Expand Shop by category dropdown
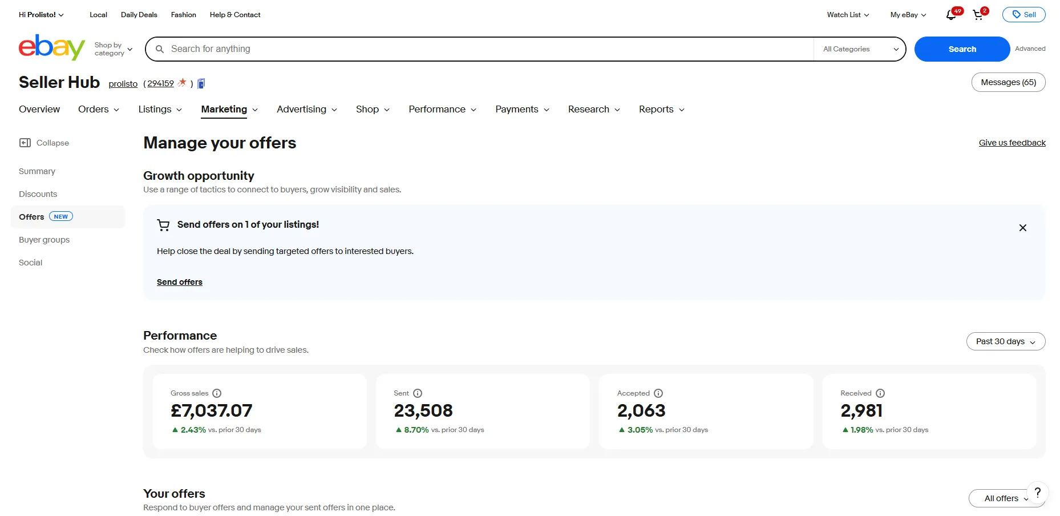 114,49
